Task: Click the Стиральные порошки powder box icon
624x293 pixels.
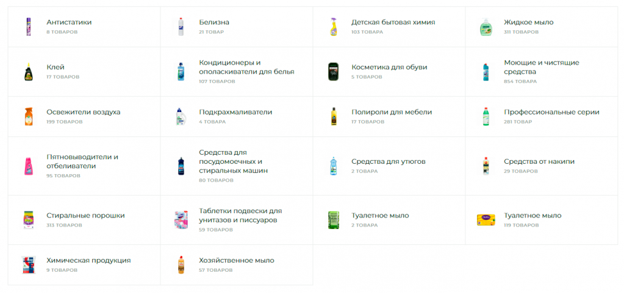Action: click(28, 219)
